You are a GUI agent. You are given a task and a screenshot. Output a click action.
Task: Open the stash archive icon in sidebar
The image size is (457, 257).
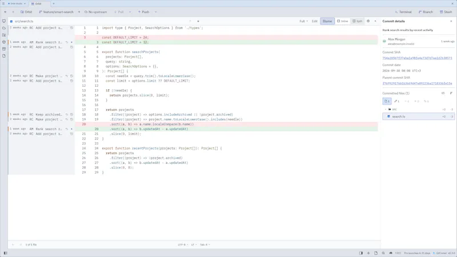click(4, 49)
